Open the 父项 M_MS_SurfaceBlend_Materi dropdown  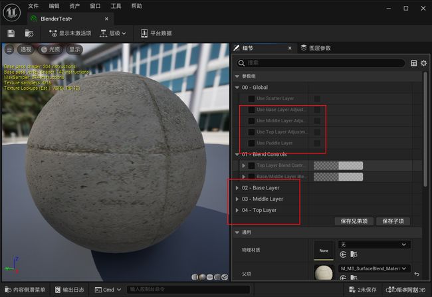(x=374, y=268)
